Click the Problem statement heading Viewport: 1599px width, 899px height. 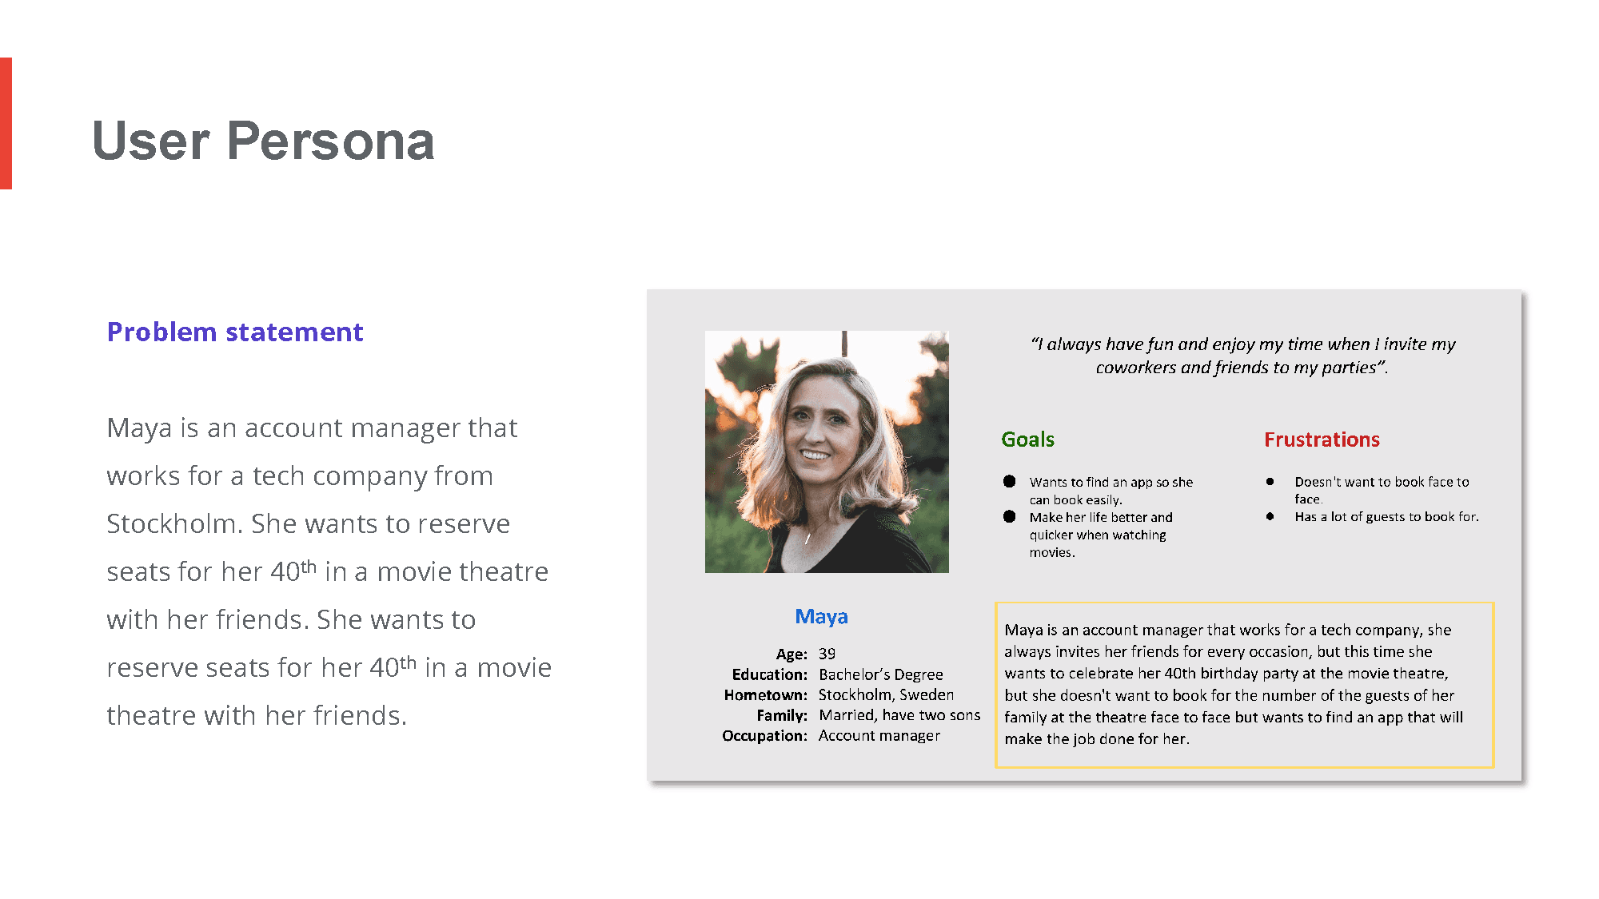[x=235, y=332]
